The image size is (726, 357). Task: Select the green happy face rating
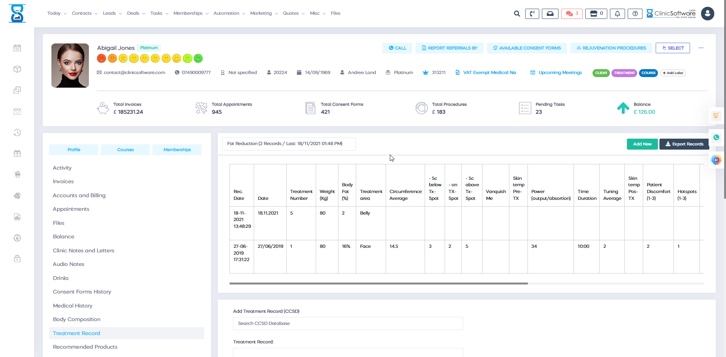198,59
